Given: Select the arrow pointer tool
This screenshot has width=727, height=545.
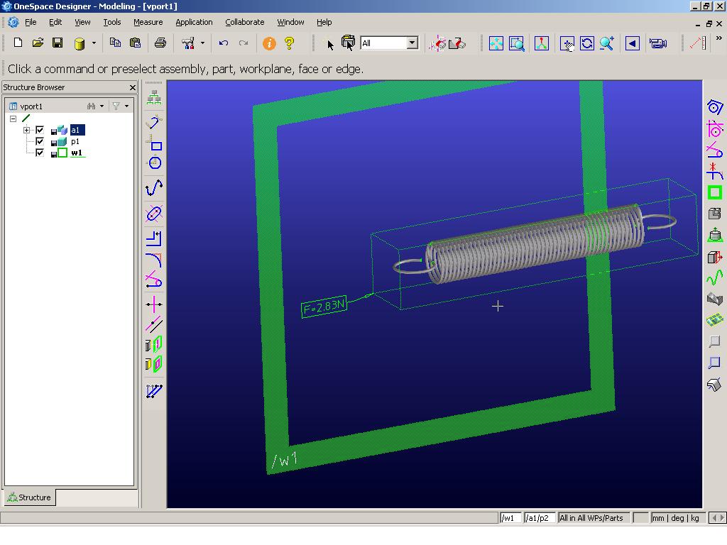Looking at the screenshot, I should [330, 45].
